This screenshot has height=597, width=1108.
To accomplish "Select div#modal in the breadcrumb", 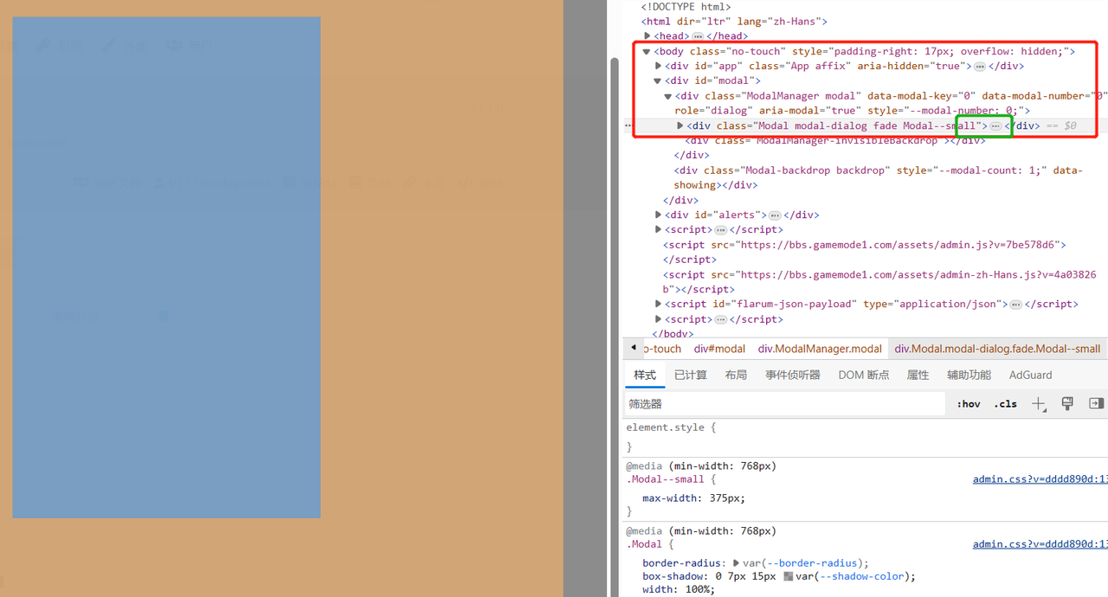I will [719, 349].
